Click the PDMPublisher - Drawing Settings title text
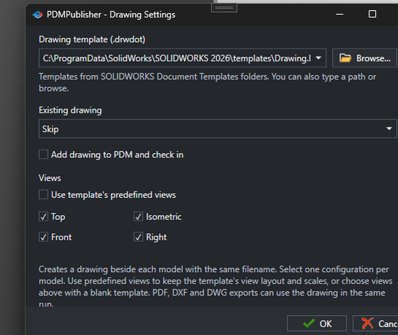This screenshot has height=335, width=398. coord(111,15)
